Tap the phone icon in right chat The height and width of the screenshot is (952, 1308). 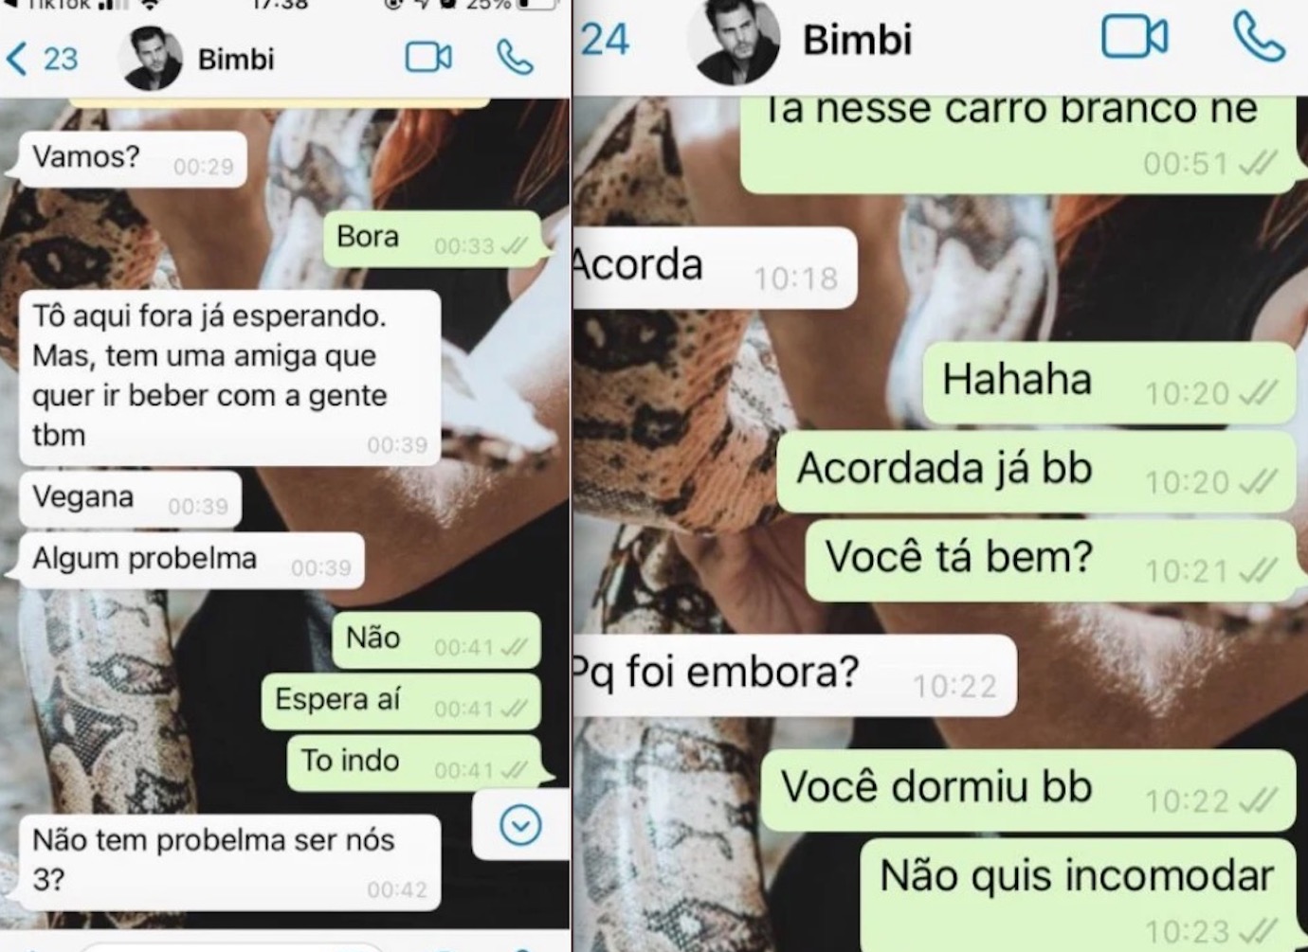coord(1259,37)
